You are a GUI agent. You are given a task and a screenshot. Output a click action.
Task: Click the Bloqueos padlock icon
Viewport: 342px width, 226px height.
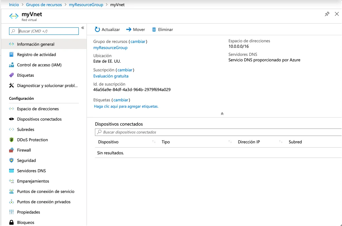(11, 222)
